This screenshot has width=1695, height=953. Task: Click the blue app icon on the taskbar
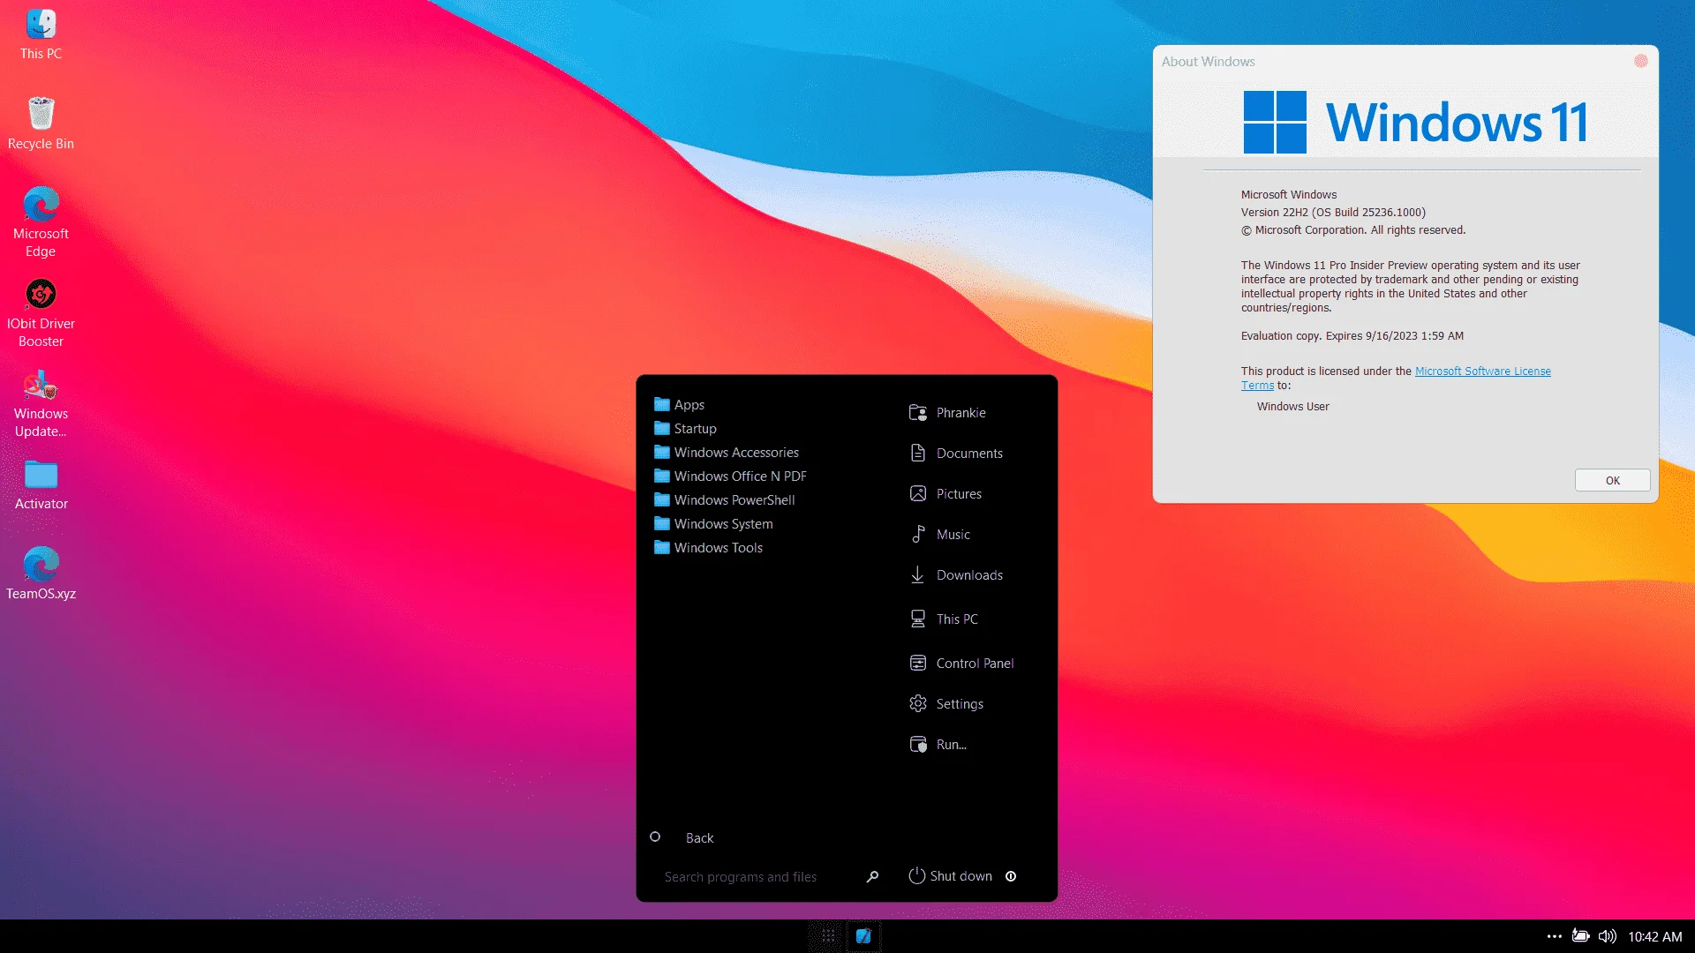coord(863,936)
